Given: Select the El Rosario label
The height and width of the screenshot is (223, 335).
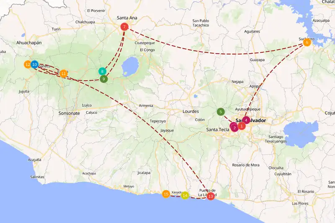Looking at the screenshot, I should point(306,192).
